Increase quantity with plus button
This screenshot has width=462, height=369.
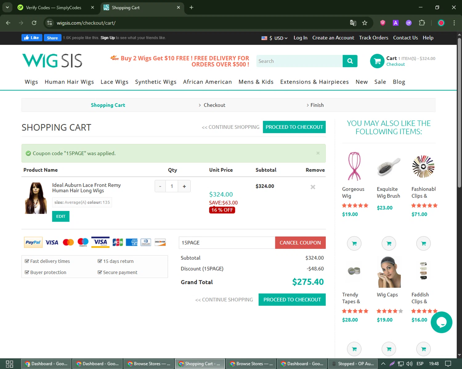click(184, 186)
